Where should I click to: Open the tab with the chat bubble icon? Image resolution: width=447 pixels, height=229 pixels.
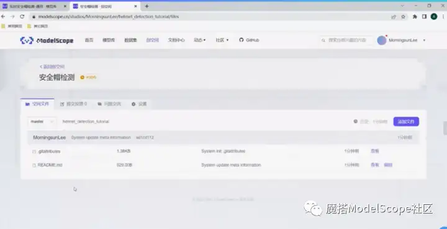109,104
